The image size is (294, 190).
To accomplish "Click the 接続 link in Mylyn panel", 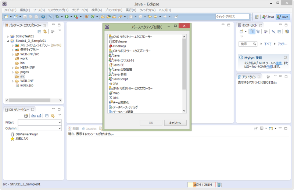I will coord(279,63).
